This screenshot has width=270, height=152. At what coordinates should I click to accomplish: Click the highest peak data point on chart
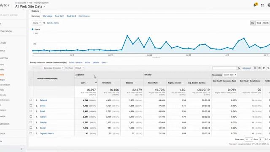[127, 35]
